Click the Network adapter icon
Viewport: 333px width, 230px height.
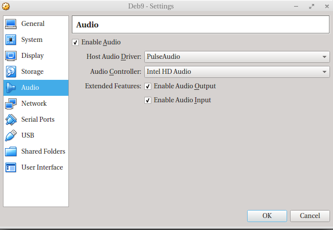(x=11, y=104)
